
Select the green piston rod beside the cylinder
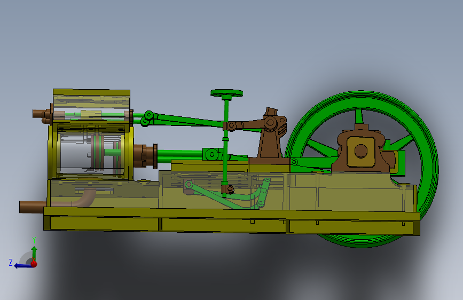[179, 155]
